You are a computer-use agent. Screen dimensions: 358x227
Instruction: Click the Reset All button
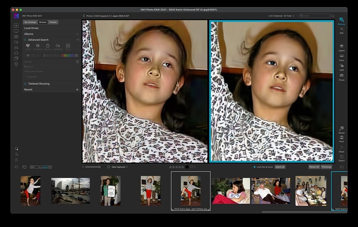(314, 167)
